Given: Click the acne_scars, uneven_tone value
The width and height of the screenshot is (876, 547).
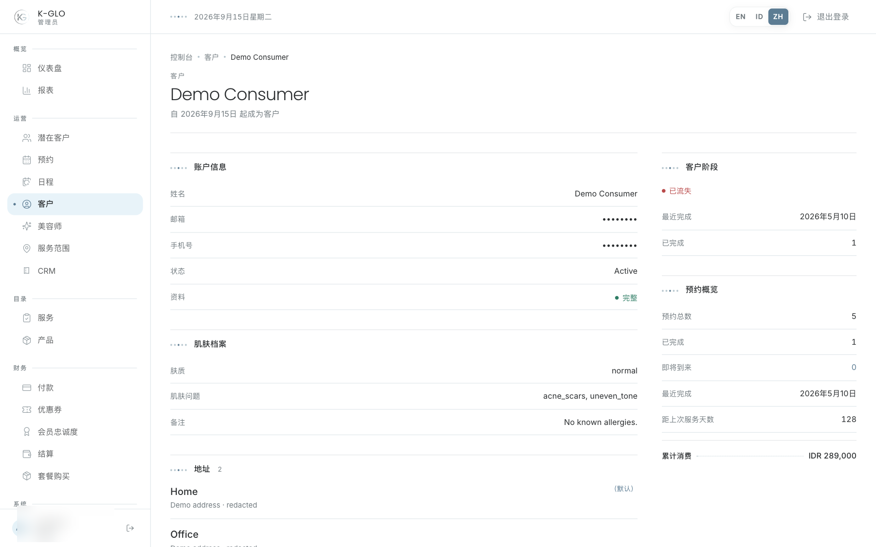Looking at the screenshot, I should pos(590,396).
